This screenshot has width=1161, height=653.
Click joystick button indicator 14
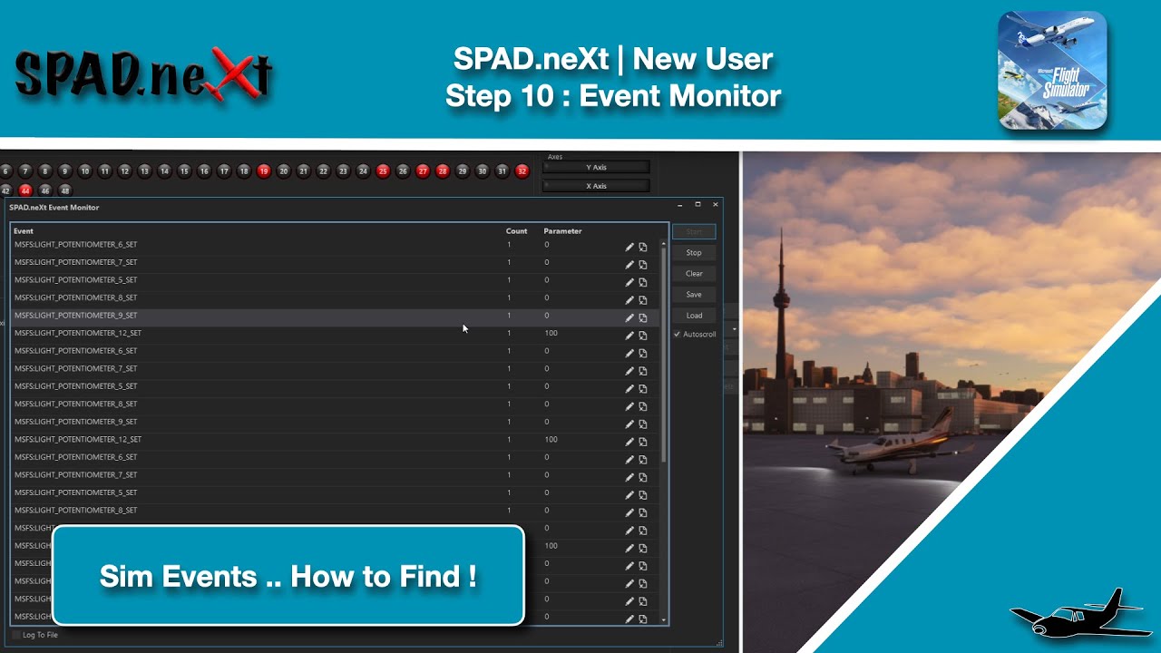(x=165, y=171)
